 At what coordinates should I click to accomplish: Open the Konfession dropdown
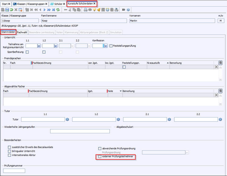pos(105,46)
